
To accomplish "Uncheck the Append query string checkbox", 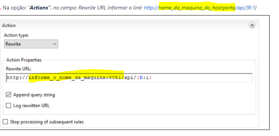I will click(8, 95).
